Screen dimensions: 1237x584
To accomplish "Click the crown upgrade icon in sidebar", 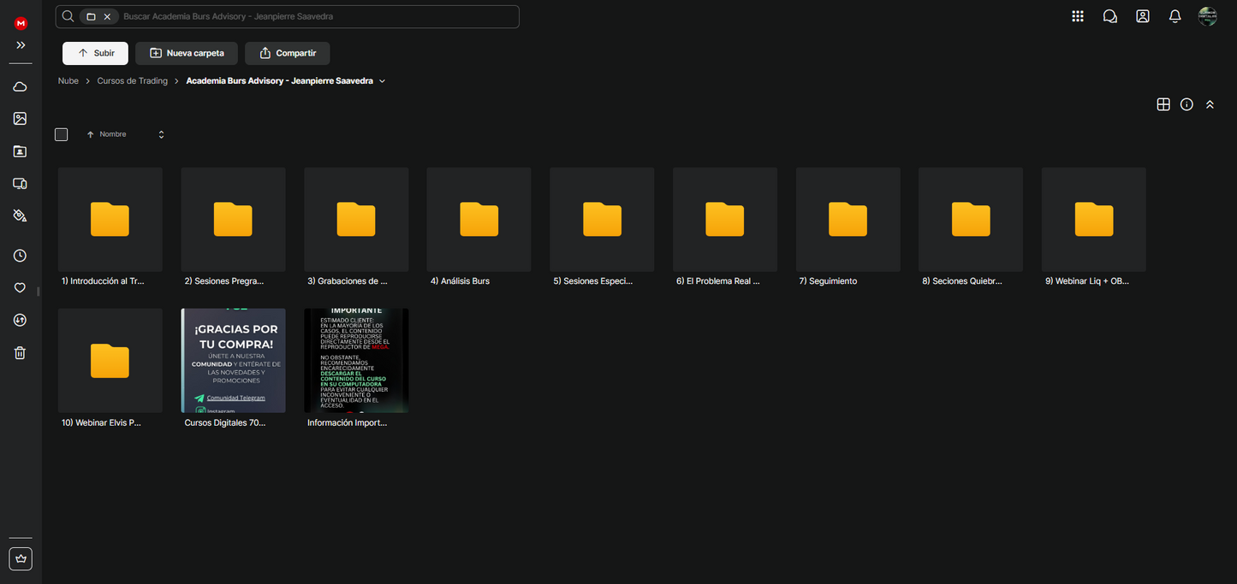I will (21, 558).
